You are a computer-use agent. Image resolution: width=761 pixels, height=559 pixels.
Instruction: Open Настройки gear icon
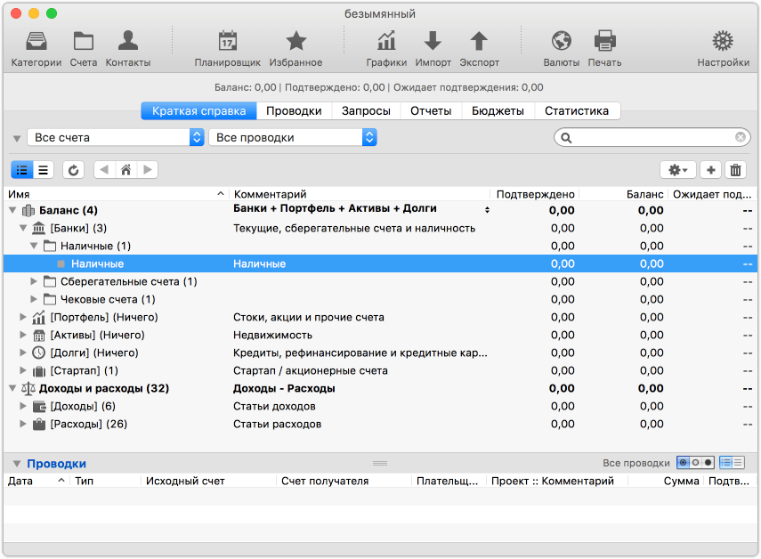722,41
